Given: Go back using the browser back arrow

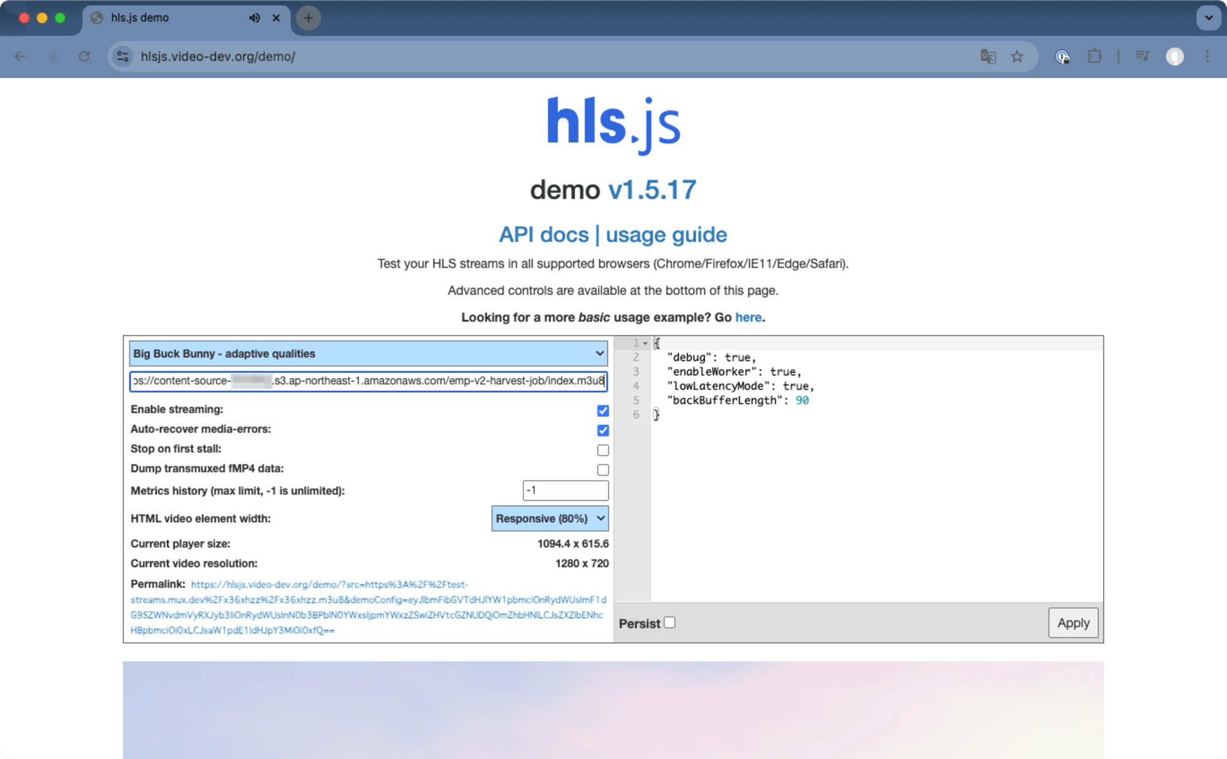Looking at the screenshot, I should click(x=20, y=56).
